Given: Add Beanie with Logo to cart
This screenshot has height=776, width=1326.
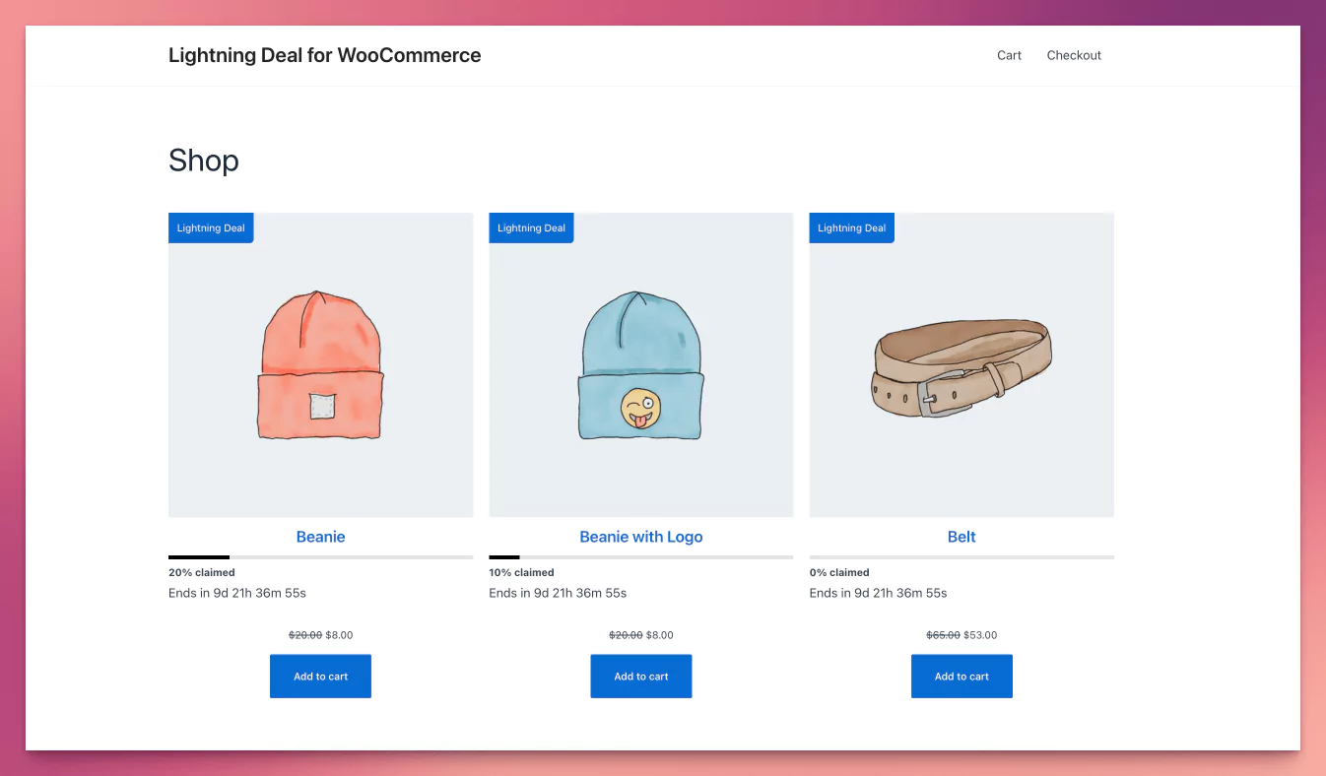Looking at the screenshot, I should (640, 677).
